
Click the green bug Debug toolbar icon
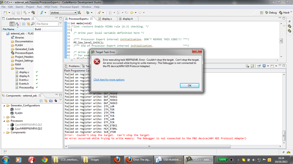pyautogui.click(x=88, y=13)
